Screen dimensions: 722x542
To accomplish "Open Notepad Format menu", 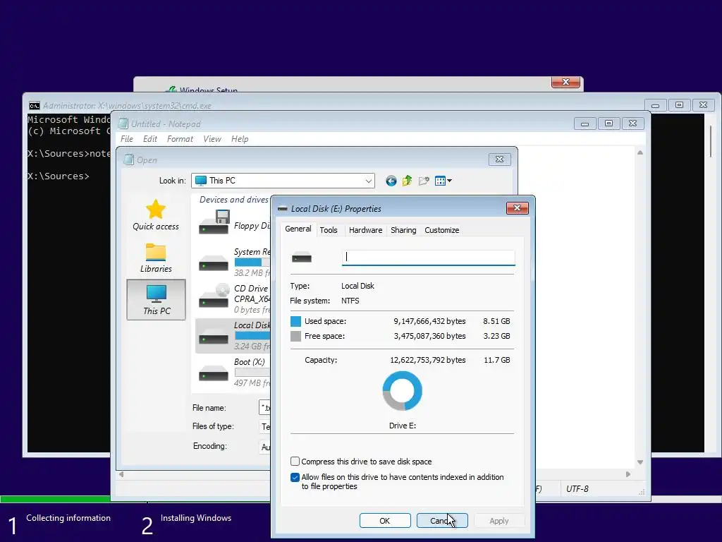I will pos(180,139).
